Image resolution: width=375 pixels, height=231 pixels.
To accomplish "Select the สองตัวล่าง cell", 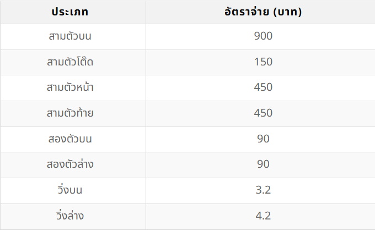I will coord(70,164).
